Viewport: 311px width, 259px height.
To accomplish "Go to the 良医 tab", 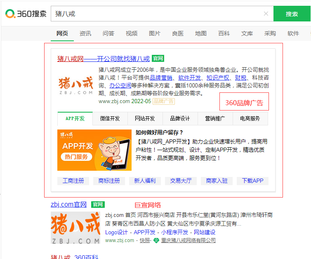I will click(178, 33).
